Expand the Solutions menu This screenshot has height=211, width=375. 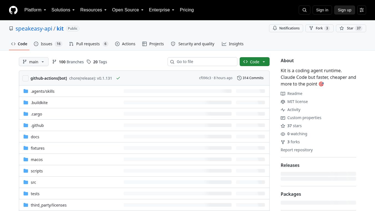pos(63,10)
